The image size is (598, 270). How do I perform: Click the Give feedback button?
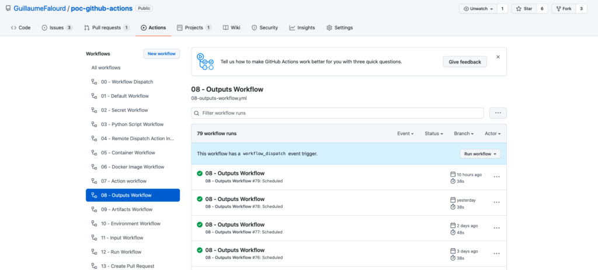465,62
